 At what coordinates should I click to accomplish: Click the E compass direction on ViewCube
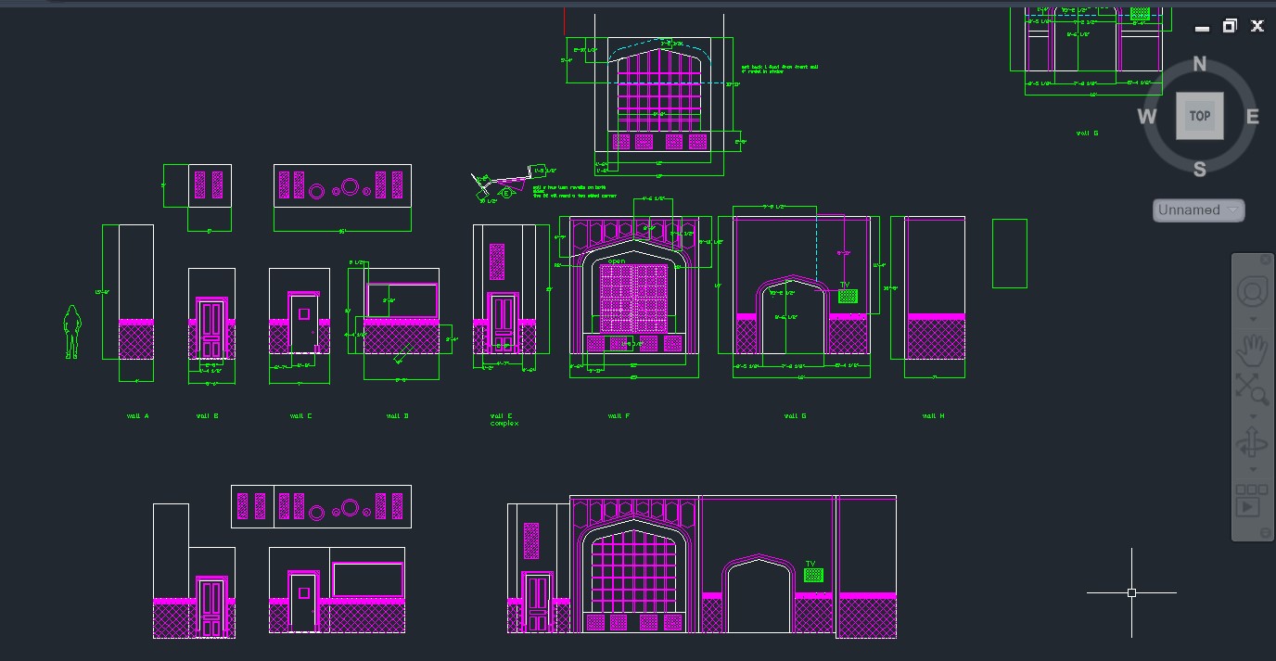click(x=1252, y=117)
